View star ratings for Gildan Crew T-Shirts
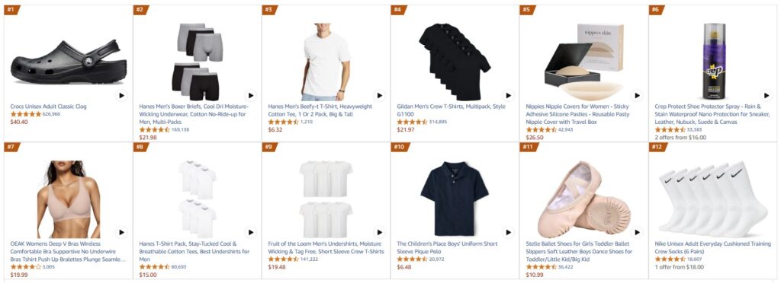This screenshot has height=283, width=781. 412,122
